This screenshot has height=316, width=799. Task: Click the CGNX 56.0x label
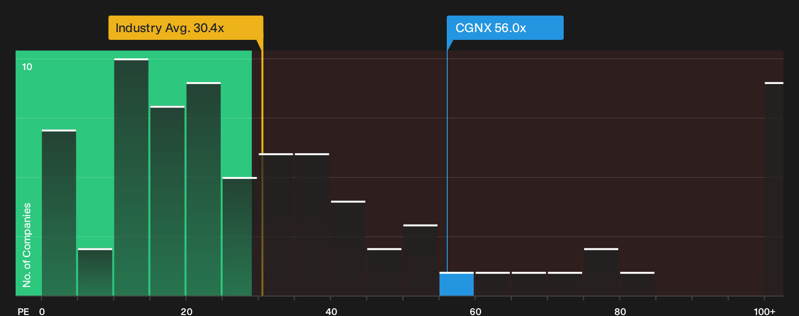[x=505, y=28]
